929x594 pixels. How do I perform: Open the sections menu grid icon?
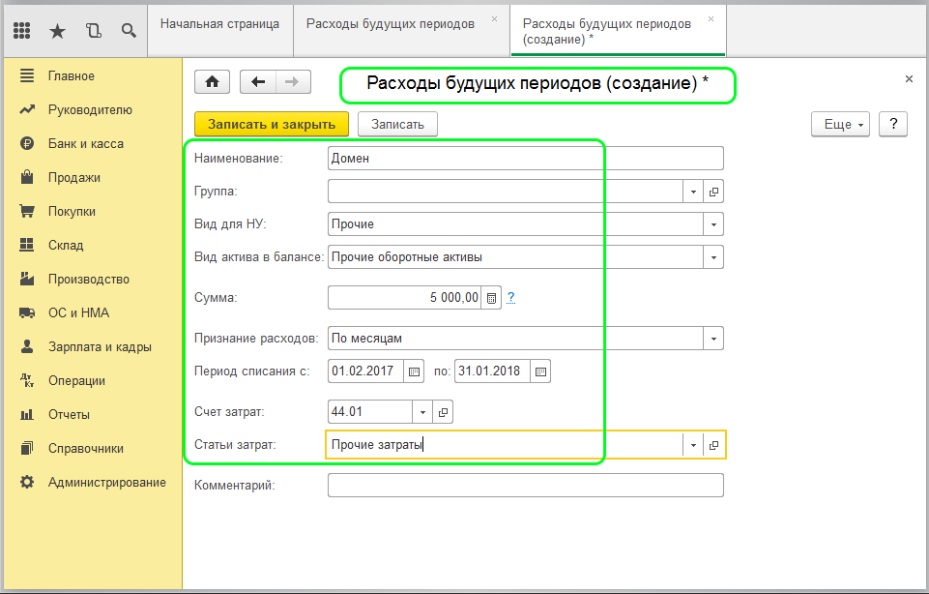pos(22,30)
